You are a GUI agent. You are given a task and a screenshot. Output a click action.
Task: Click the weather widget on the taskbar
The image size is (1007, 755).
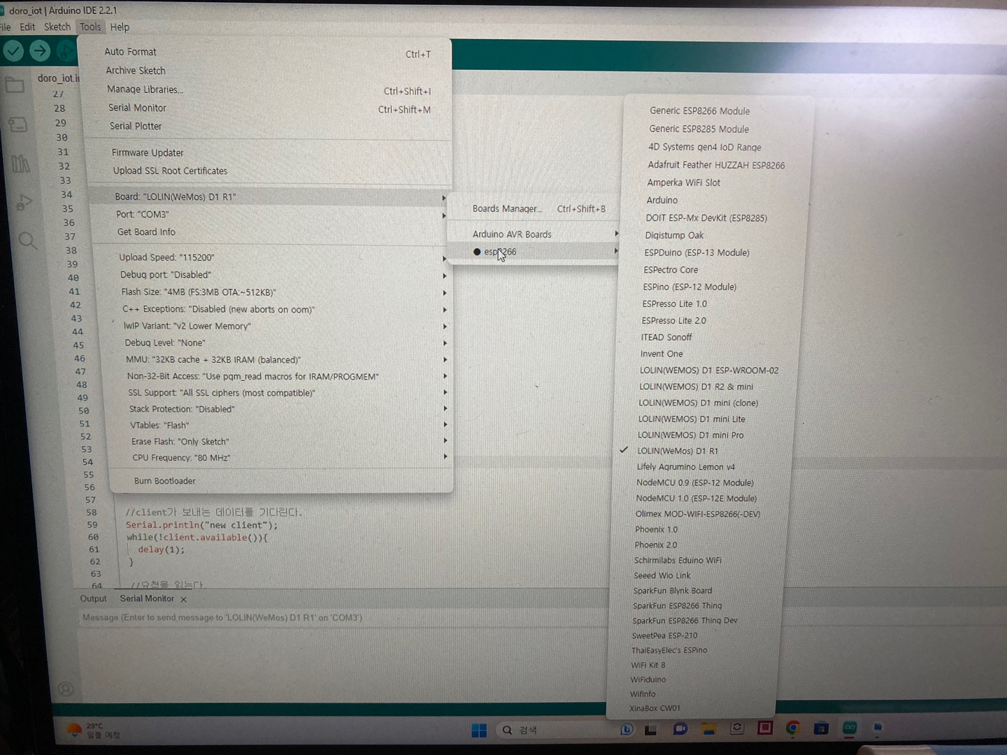click(x=93, y=731)
